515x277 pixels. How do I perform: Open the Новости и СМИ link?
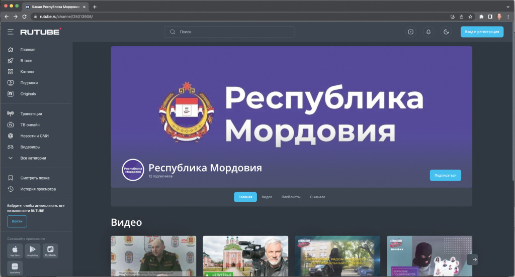click(35, 135)
